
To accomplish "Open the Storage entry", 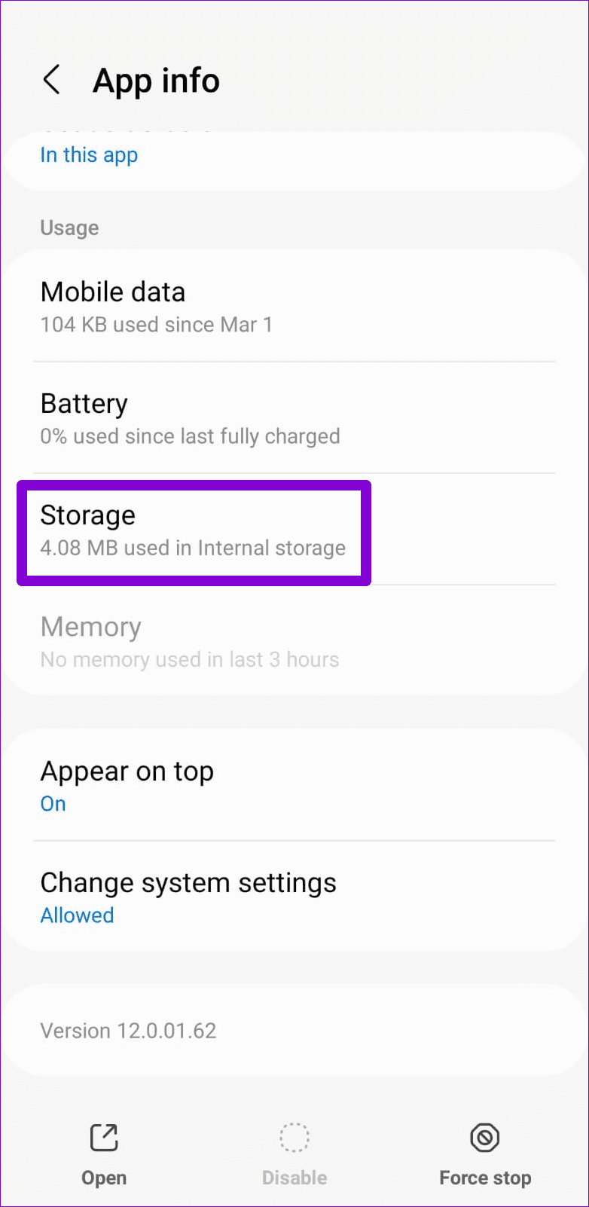I will 193,530.
